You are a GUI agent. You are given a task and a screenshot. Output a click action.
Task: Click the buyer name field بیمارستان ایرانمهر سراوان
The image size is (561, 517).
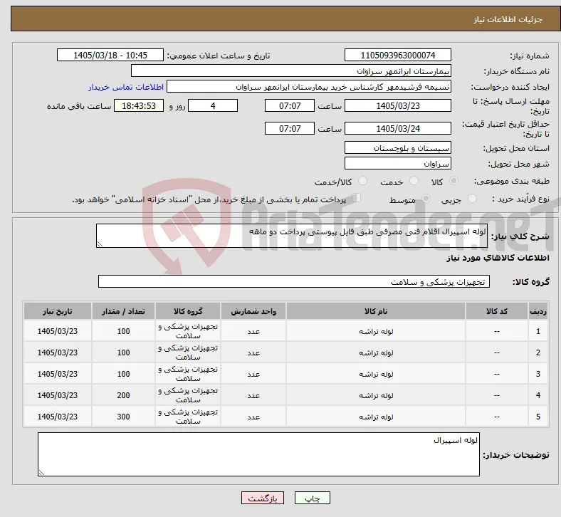291,70
